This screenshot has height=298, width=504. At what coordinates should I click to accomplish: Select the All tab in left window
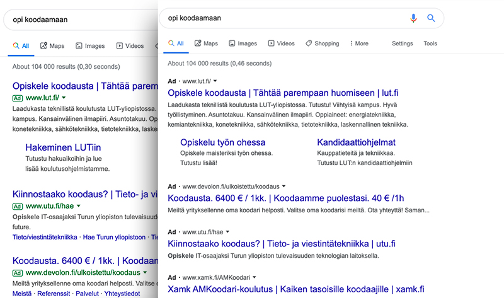point(21,45)
